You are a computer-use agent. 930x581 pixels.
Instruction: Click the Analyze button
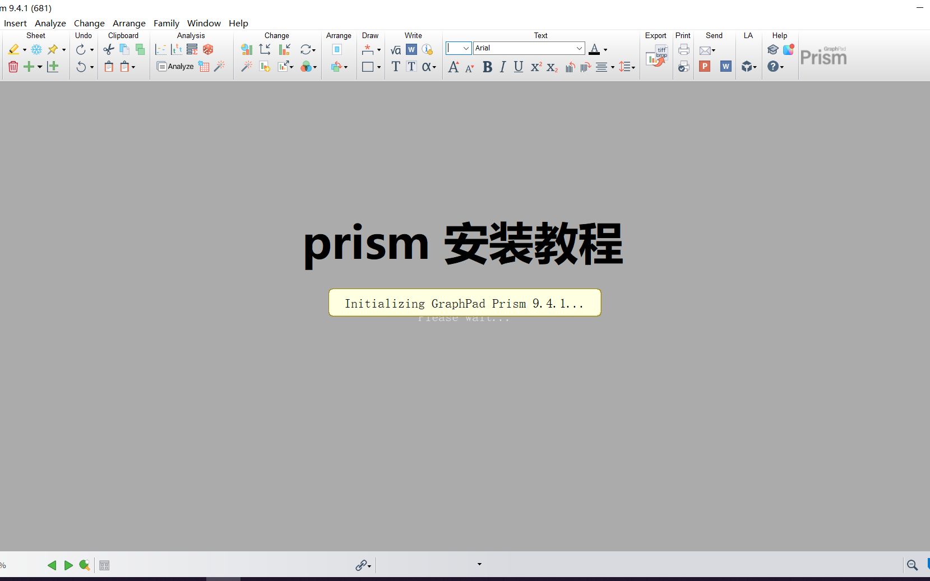point(175,67)
